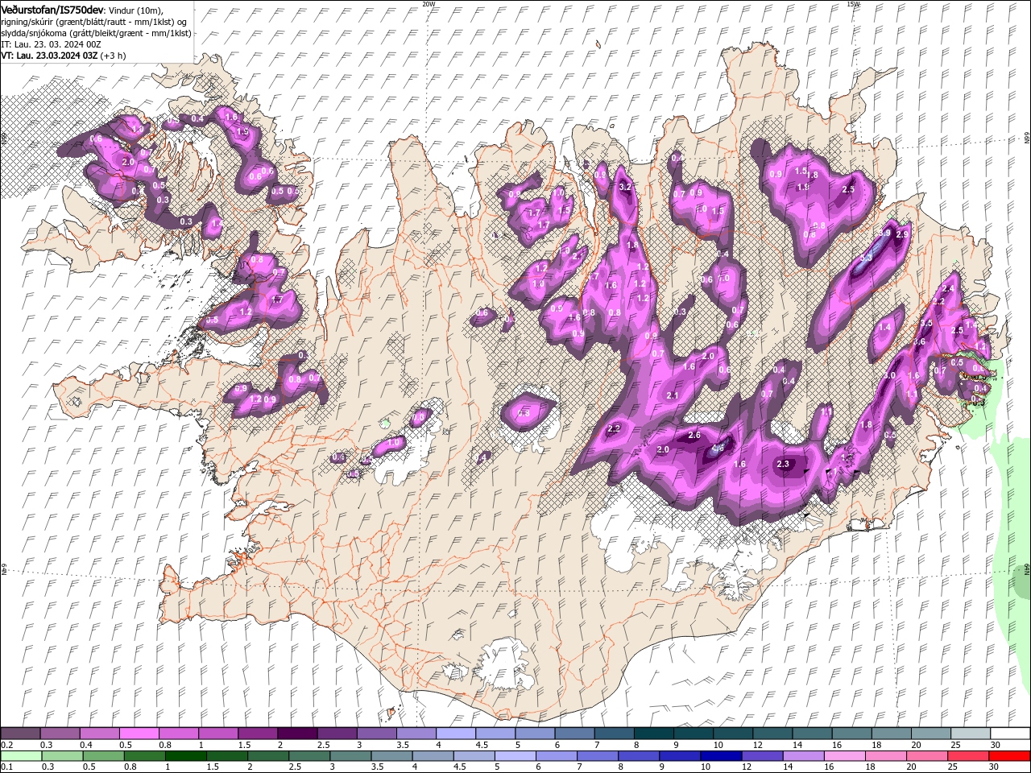Select rain scale swatch 2–2.5
The image size is (1031, 773).
[x=267, y=756]
